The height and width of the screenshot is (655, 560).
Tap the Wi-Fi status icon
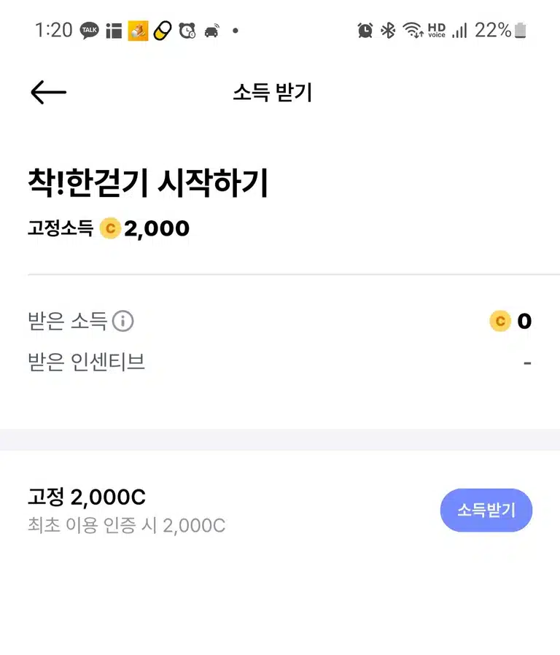point(413,30)
